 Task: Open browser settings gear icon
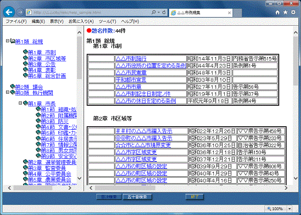coord(294,12)
